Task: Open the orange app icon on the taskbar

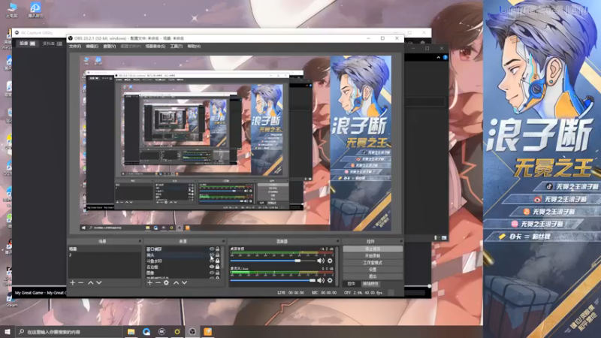Action: [208, 332]
